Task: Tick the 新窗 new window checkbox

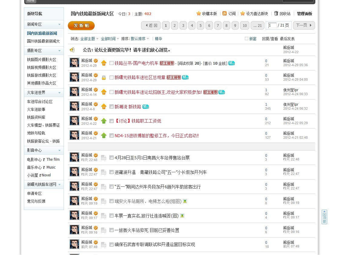Action: [x=246, y=39]
